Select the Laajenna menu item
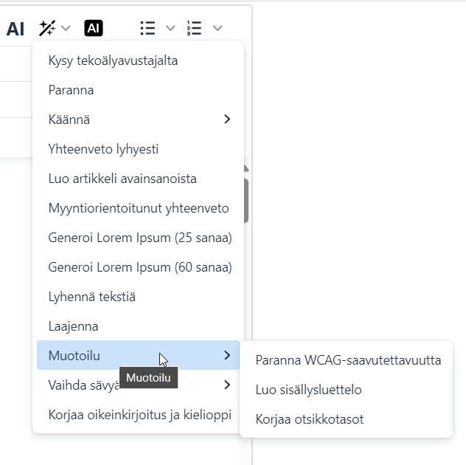 pos(138,326)
